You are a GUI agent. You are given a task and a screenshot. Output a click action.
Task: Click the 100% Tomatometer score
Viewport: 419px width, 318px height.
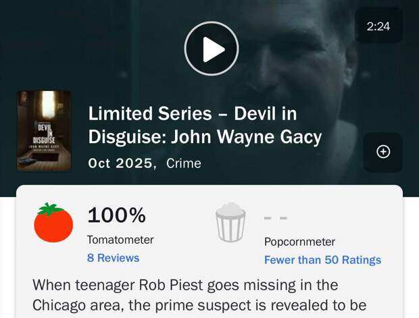point(116,216)
